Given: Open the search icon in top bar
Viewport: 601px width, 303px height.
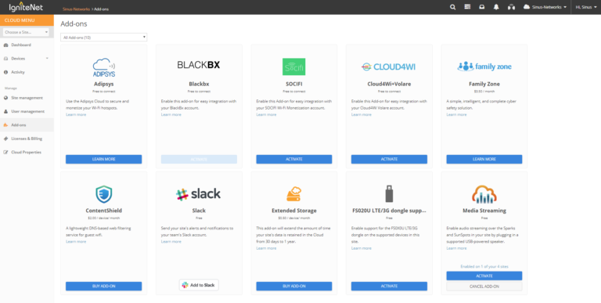Looking at the screenshot, I should pyautogui.click(x=452, y=7).
